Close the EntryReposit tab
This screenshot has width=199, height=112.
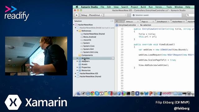tap(169, 21)
